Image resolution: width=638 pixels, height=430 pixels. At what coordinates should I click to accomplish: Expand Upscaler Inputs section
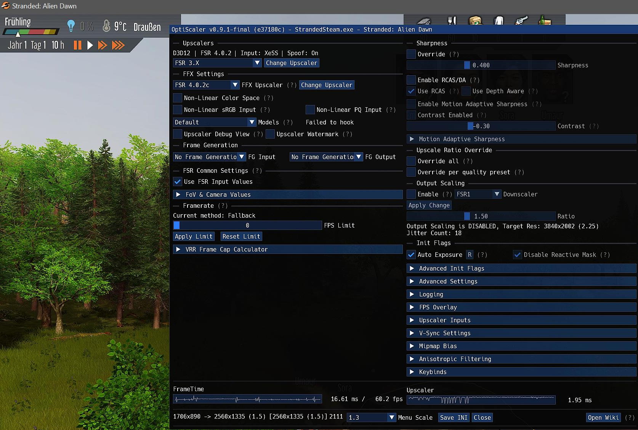point(521,320)
